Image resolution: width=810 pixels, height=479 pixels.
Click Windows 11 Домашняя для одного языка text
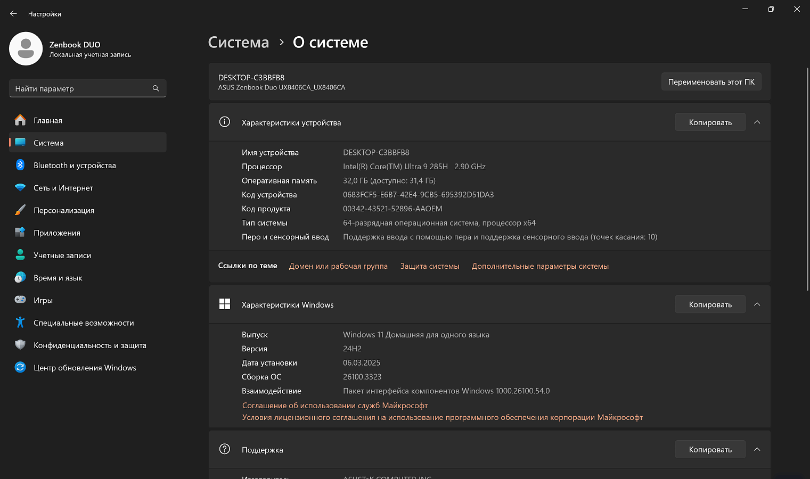click(x=416, y=334)
